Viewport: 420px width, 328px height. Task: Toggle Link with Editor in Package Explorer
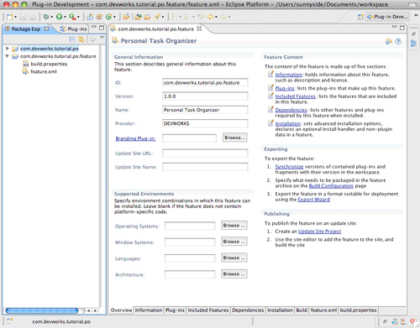pos(81,39)
